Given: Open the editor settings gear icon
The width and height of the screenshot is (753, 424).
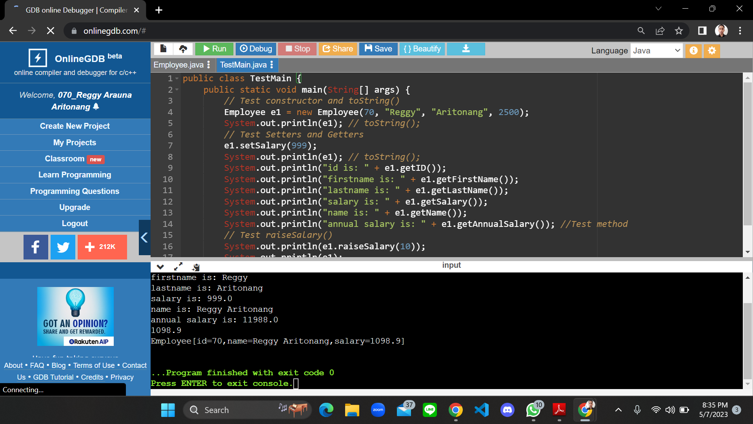Looking at the screenshot, I should tap(712, 50).
